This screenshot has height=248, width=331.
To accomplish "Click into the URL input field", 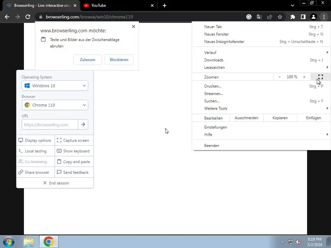I will (50, 124).
